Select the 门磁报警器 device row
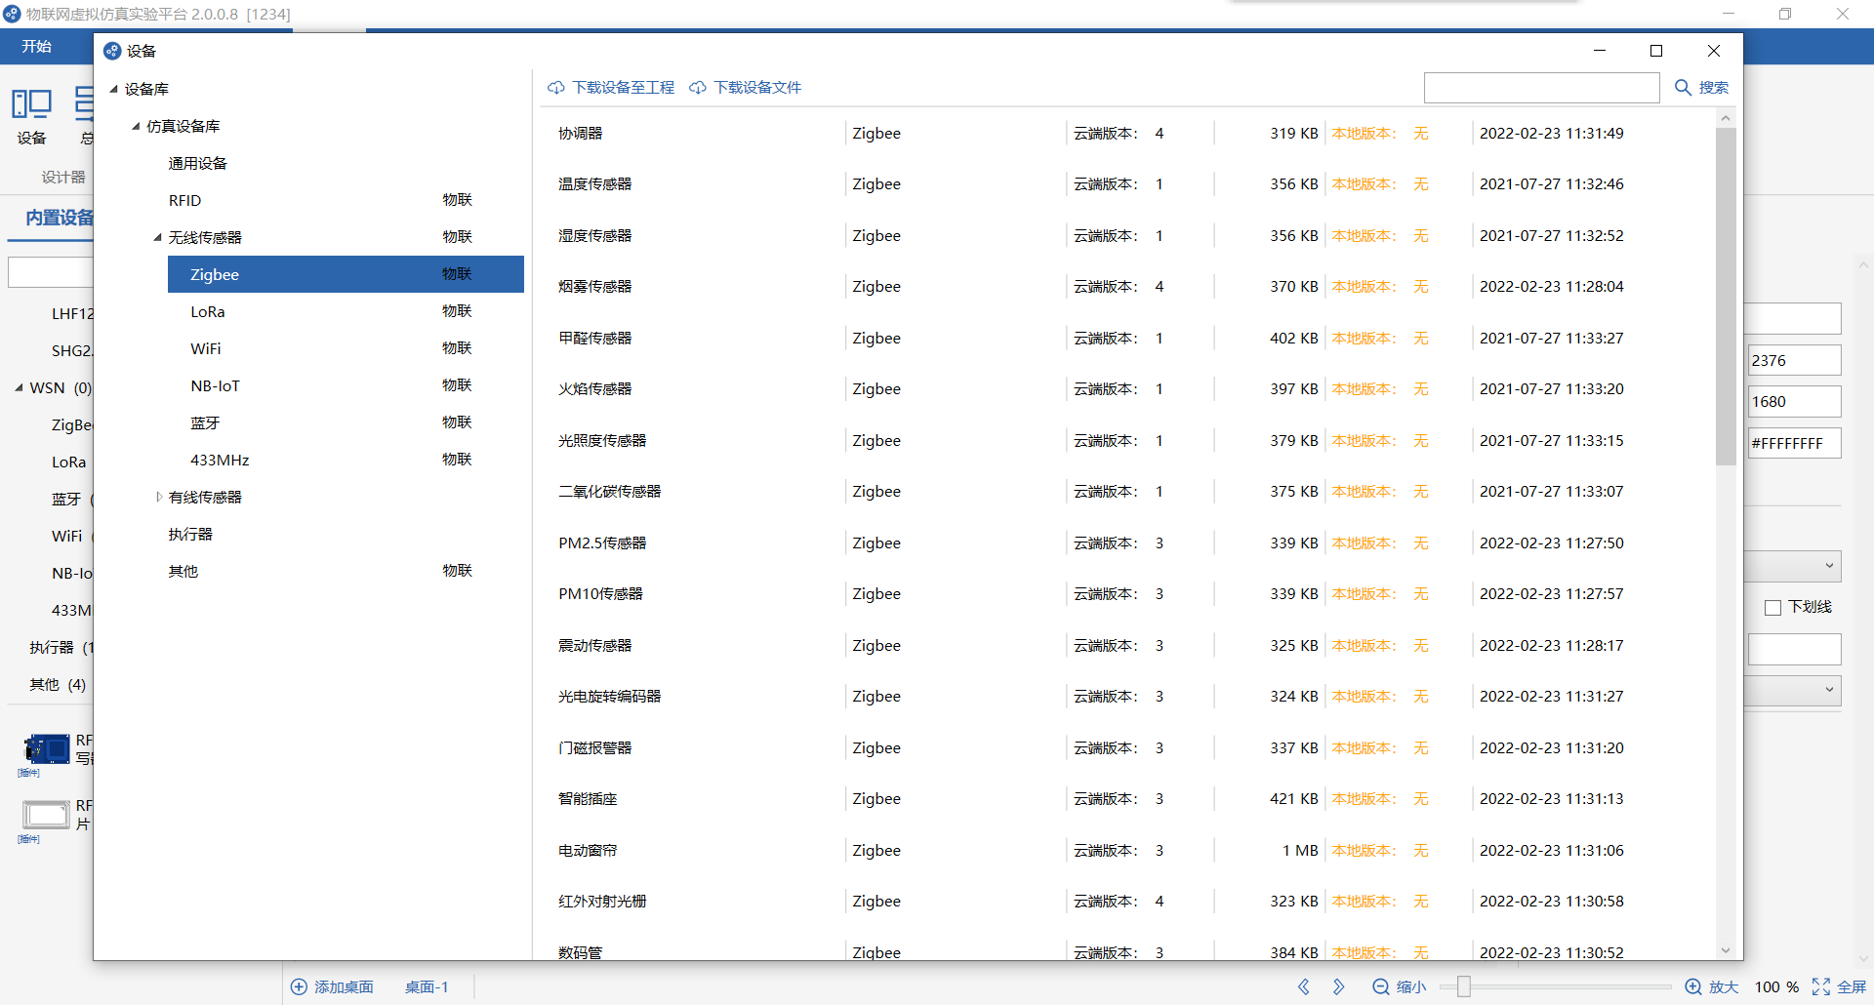 1127,748
